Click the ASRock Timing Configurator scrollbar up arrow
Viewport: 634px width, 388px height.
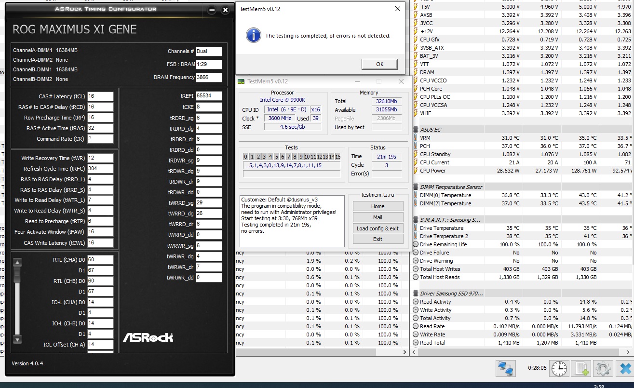click(x=17, y=263)
